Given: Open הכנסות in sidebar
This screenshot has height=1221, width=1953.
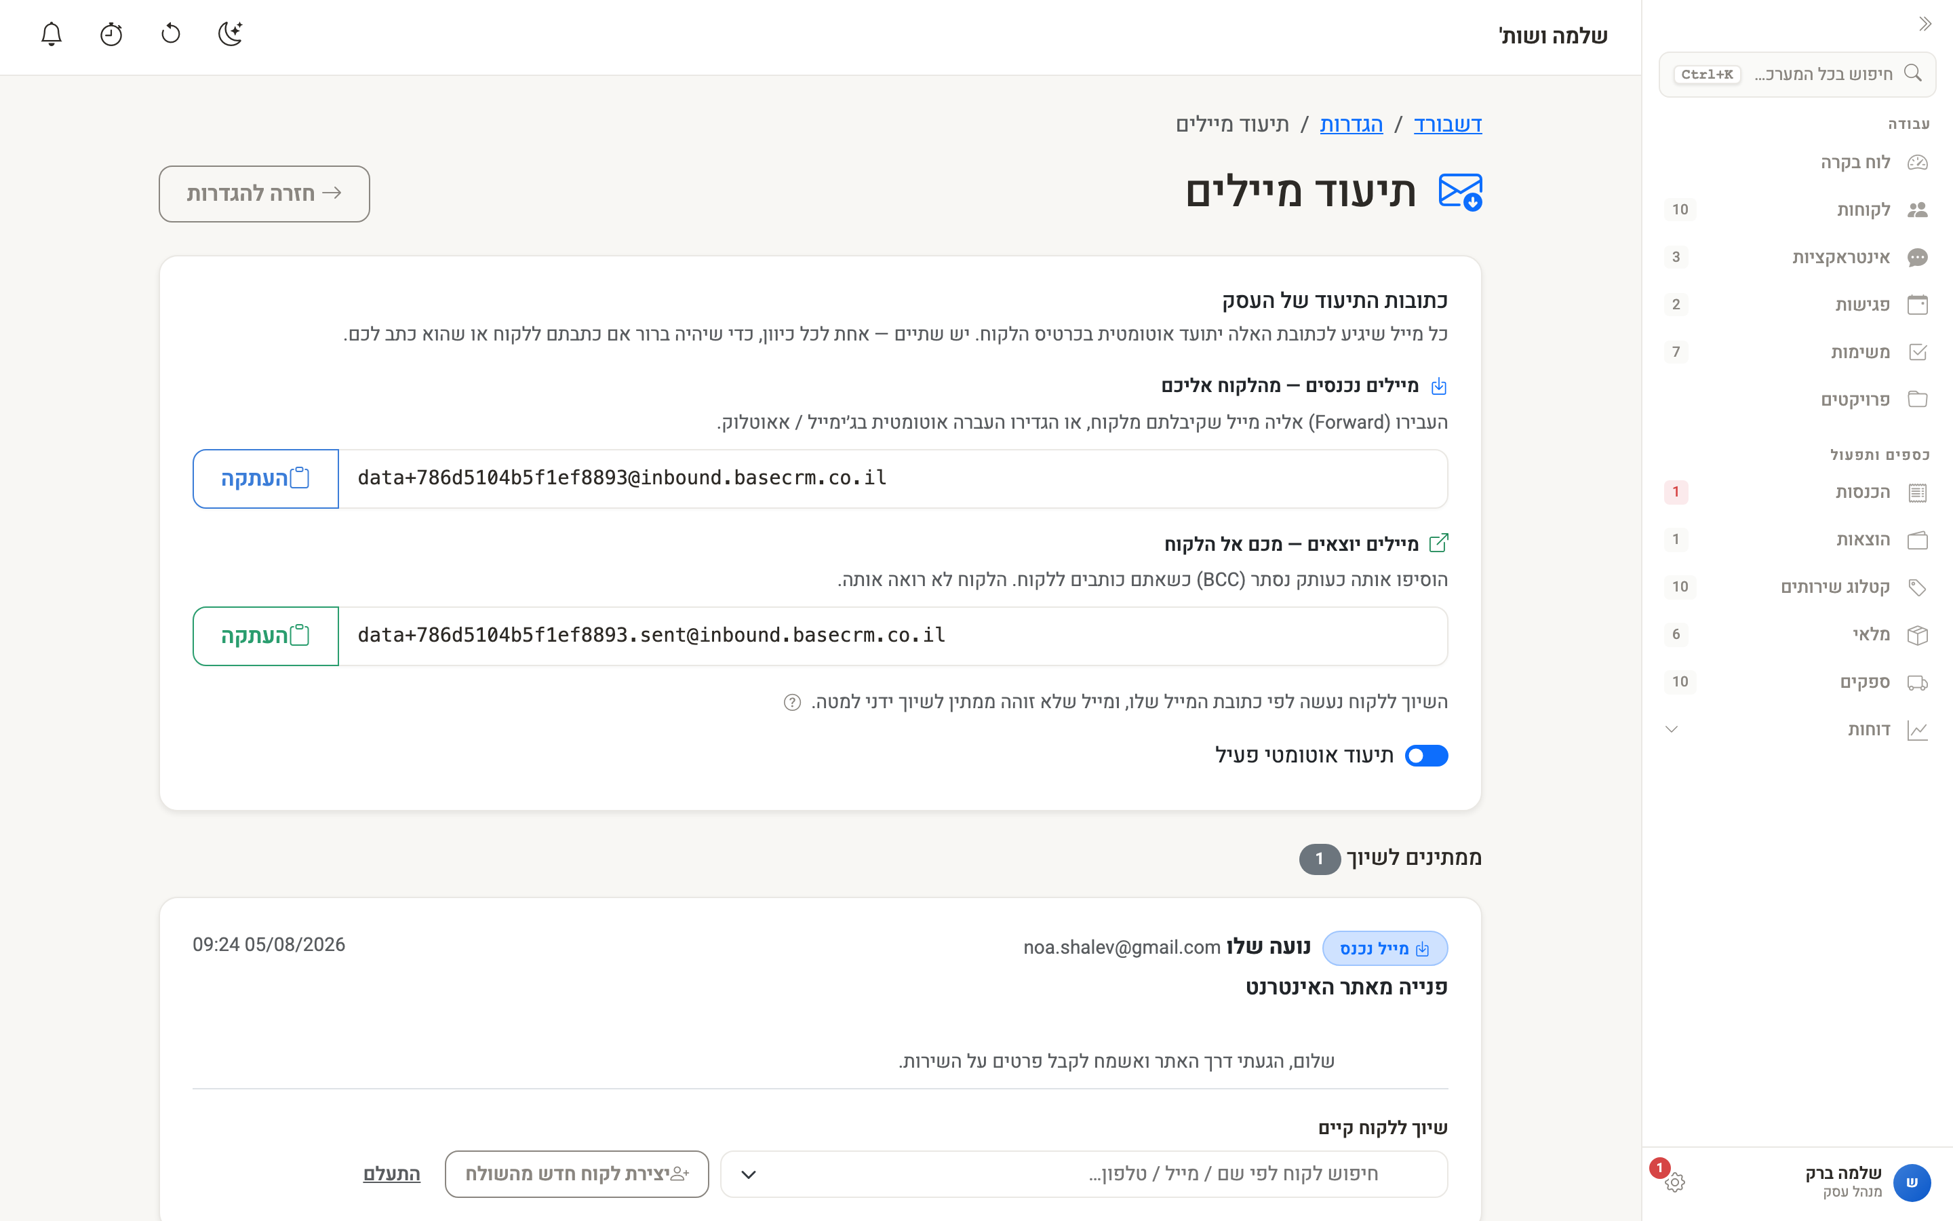Looking at the screenshot, I should click(1797, 492).
